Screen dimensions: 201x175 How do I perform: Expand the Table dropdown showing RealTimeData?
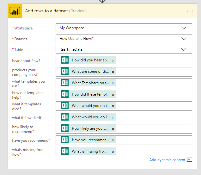coord(184,49)
